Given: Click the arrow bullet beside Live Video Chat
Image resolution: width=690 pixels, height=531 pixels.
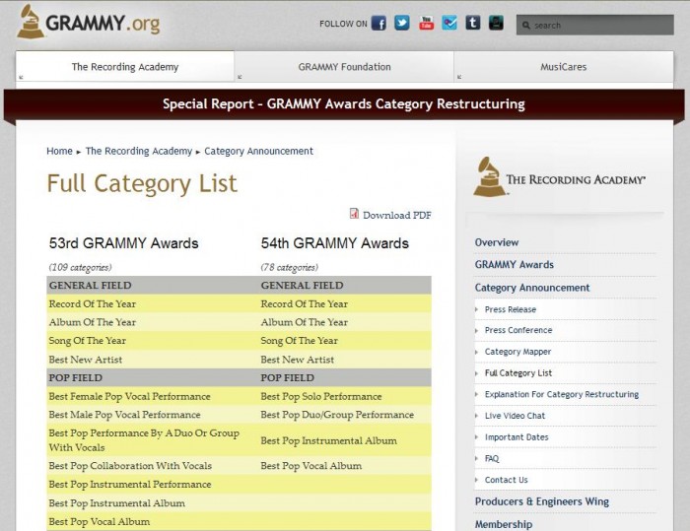Looking at the screenshot, I should pyautogui.click(x=476, y=416).
